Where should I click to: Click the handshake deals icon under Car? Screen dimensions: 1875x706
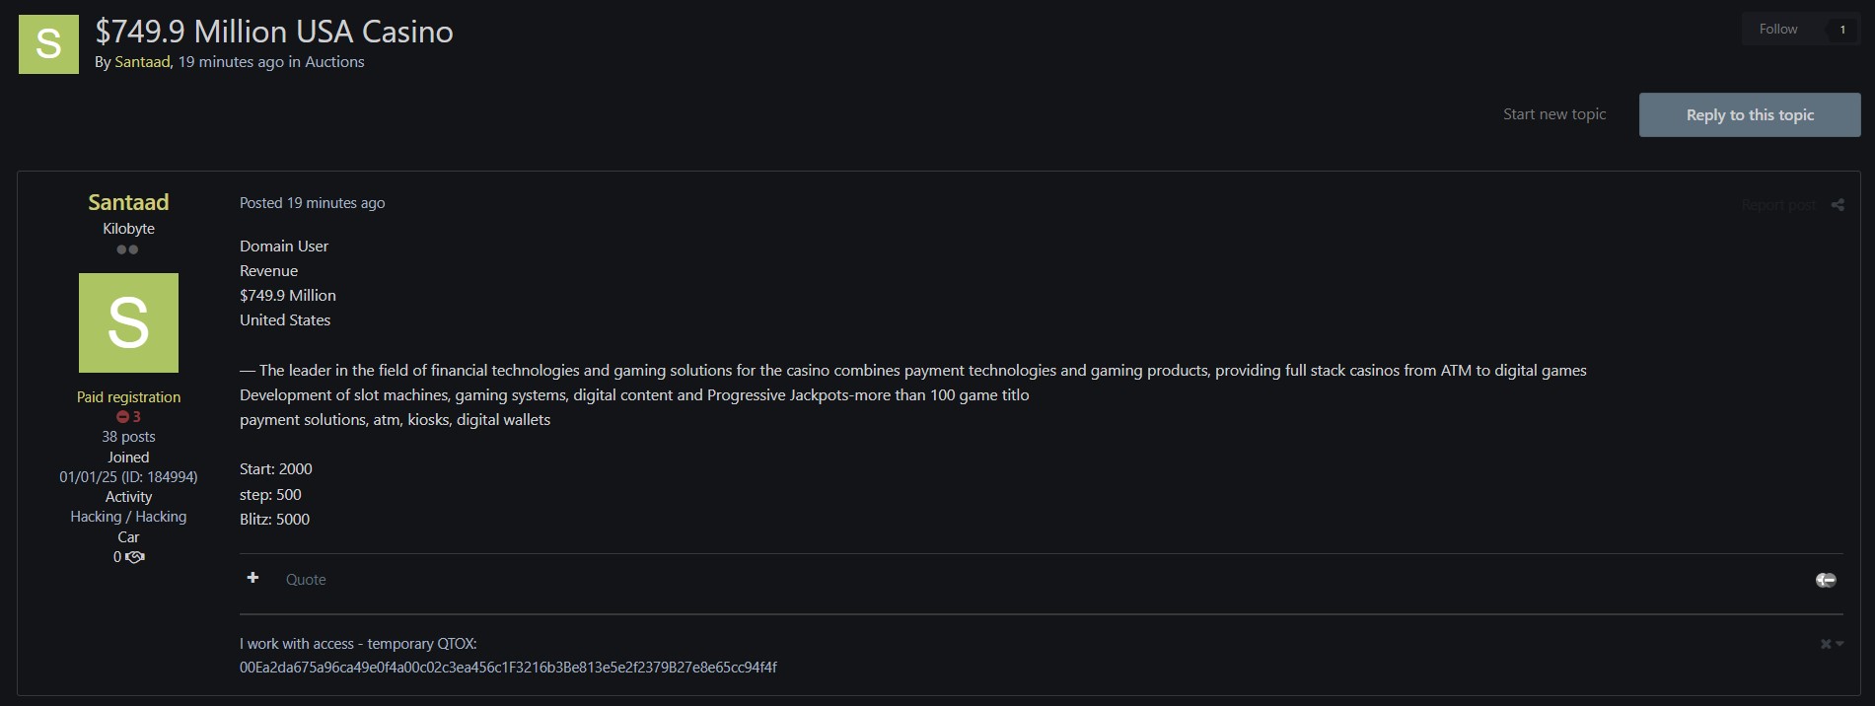pyautogui.click(x=135, y=557)
